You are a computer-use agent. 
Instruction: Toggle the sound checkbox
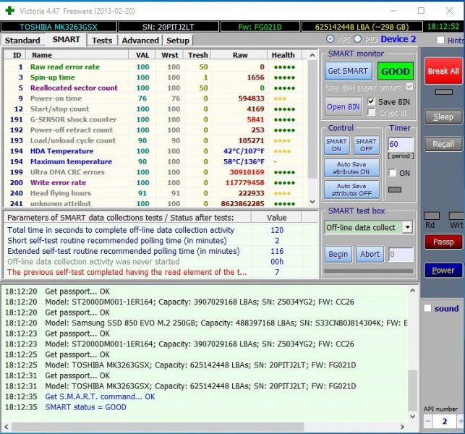click(x=428, y=308)
